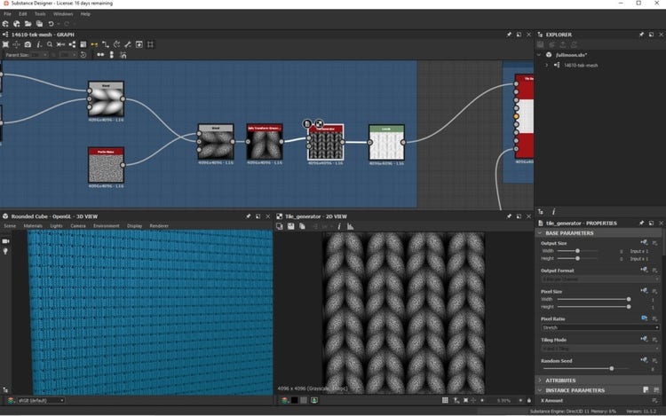
Task: Click the 2D View histogram icon
Action: 351,226
